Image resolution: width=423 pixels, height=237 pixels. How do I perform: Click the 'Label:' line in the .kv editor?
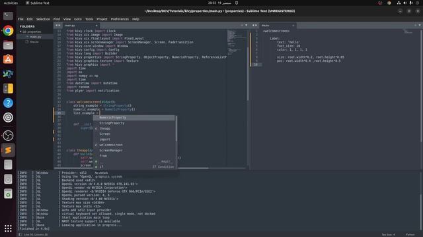[275, 38]
